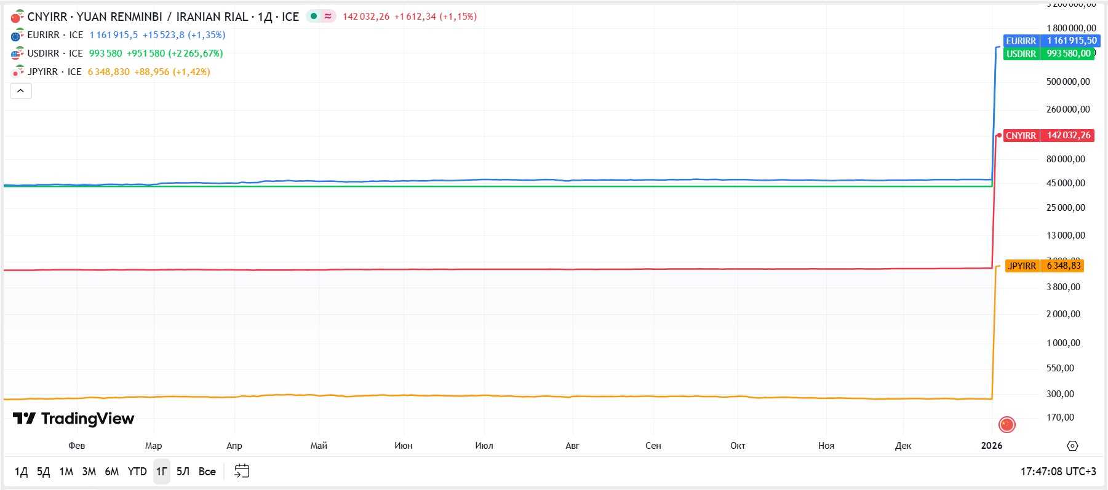Select the CNYIRR Yuan Renminbi symbol title

[x=138, y=17]
